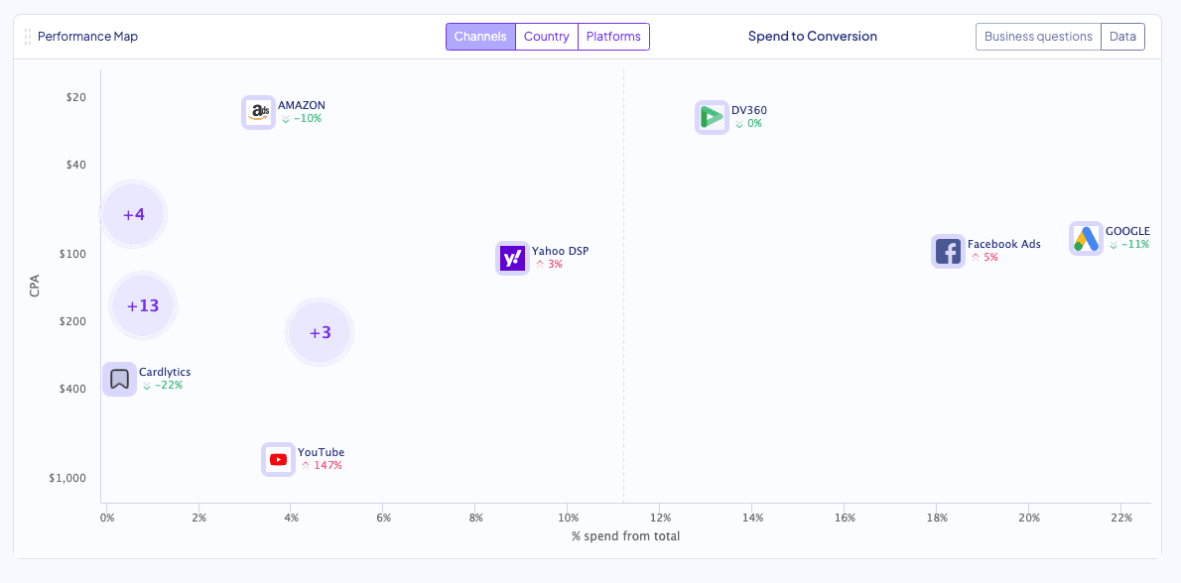
Task: Click the YouTube 147% change indicator
Action: (x=322, y=466)
